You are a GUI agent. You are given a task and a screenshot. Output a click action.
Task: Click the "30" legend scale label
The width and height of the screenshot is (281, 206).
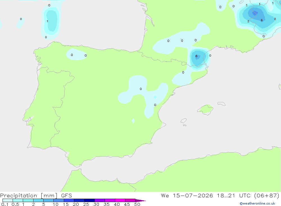coord(96,204)
